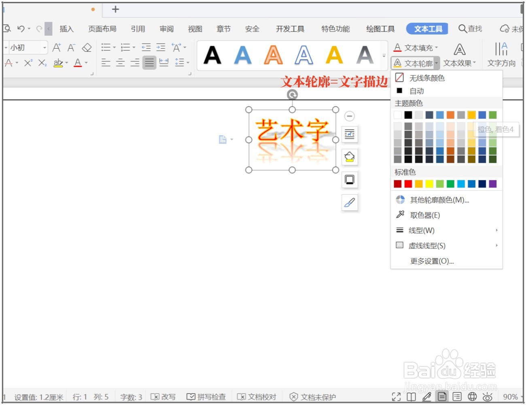Toggle 改写 overwrite mode in status bar
Screen dimensions: 526x405
(163, 397)
